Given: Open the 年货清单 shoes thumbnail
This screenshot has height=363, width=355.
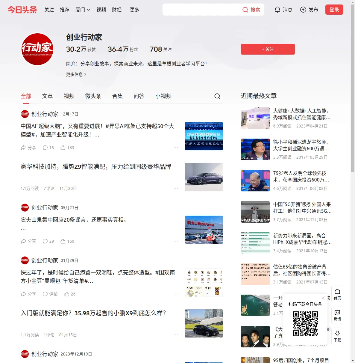Looking at the screenshot, I should click(204, 283).
